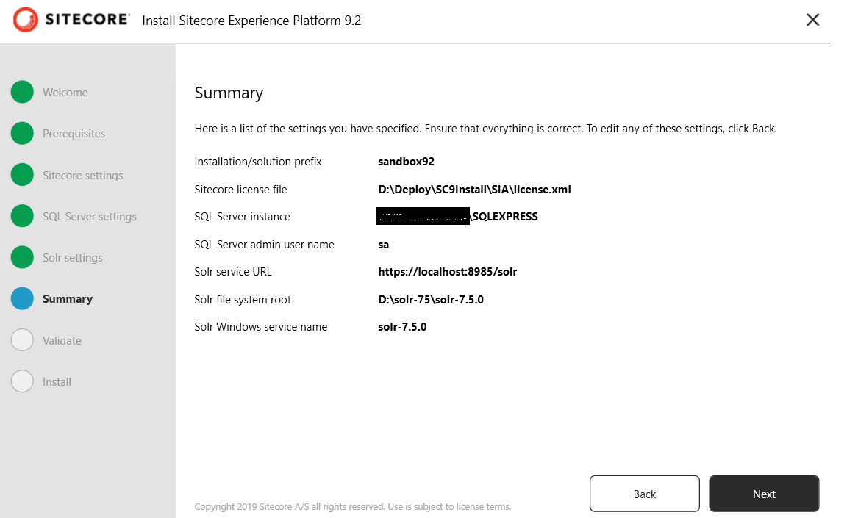Click the prefix value sandbox92

pos(406,162)
